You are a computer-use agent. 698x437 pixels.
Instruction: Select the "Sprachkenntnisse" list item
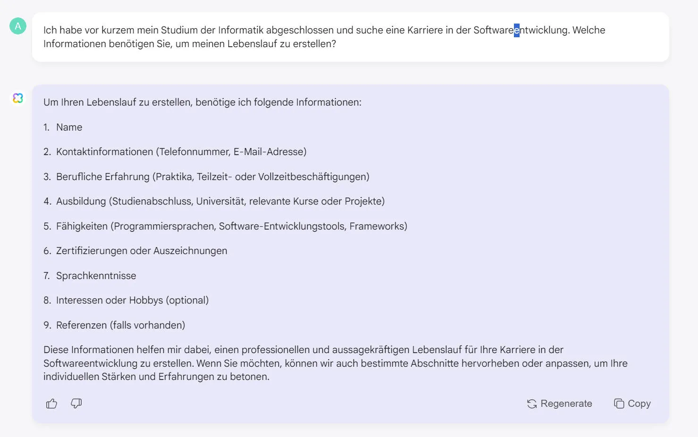pyautogui.click(x=96, y=275)
